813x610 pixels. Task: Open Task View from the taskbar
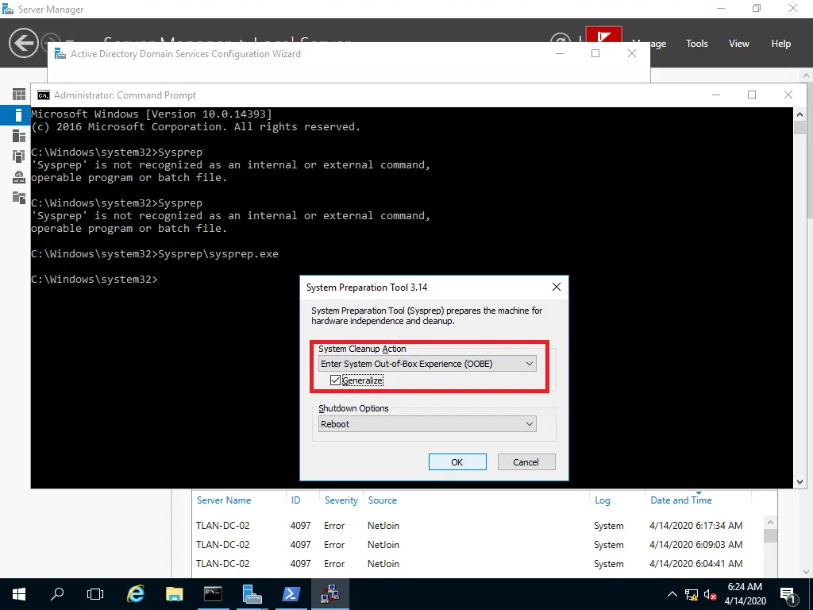[95, 594]
